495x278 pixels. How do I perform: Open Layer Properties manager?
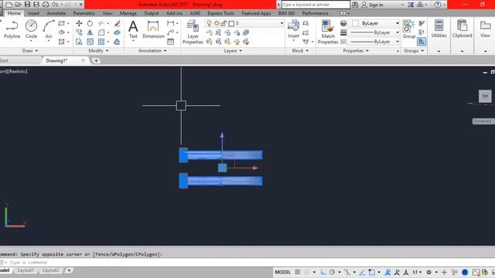pyautogui.click(x=193, y=32)
